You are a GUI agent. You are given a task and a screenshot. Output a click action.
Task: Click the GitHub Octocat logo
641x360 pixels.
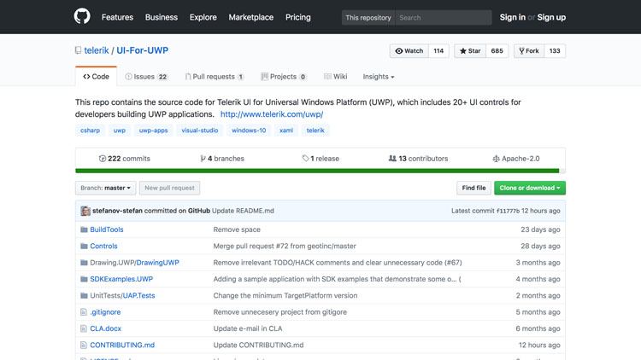tap(82, 17)
